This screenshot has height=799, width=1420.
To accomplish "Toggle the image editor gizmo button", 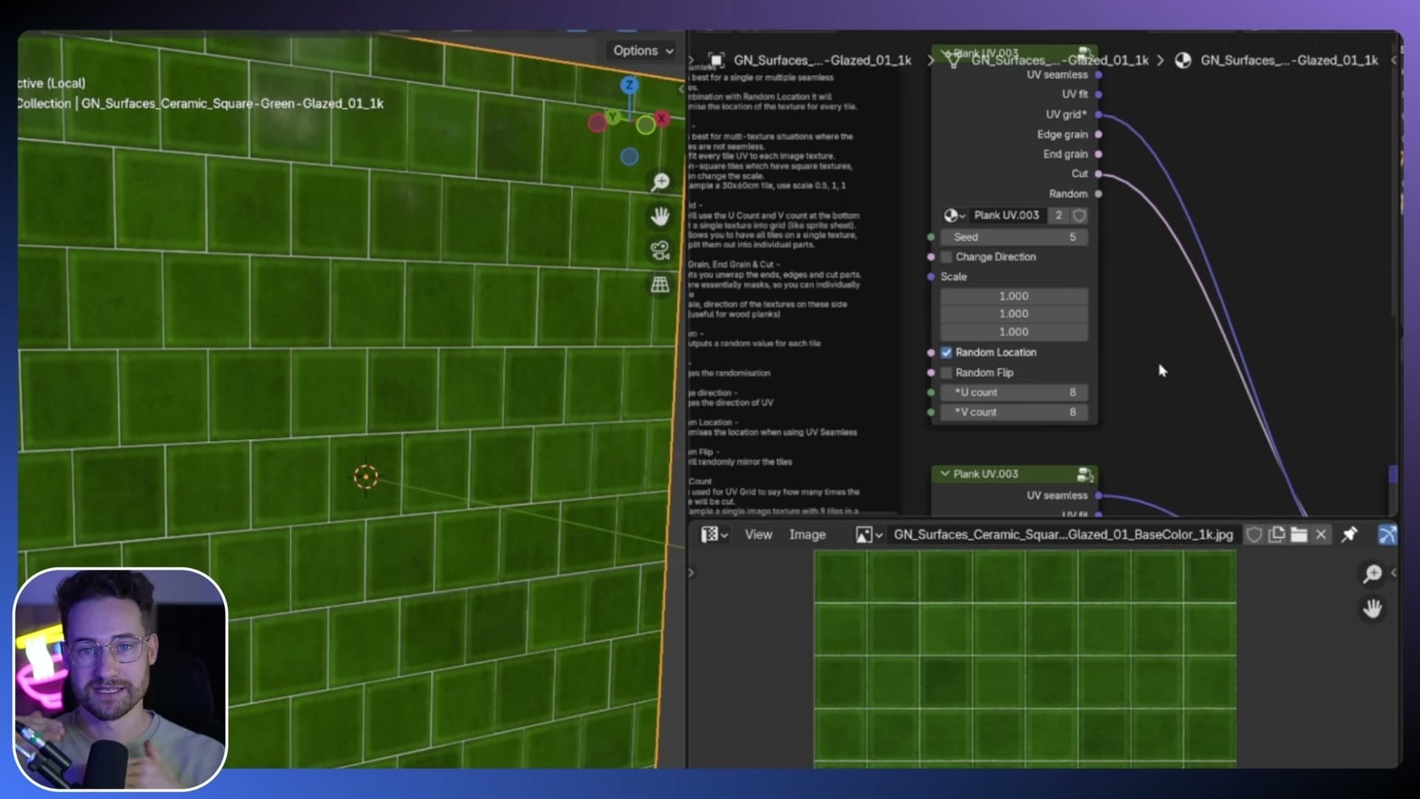I will coord(1387,534).
